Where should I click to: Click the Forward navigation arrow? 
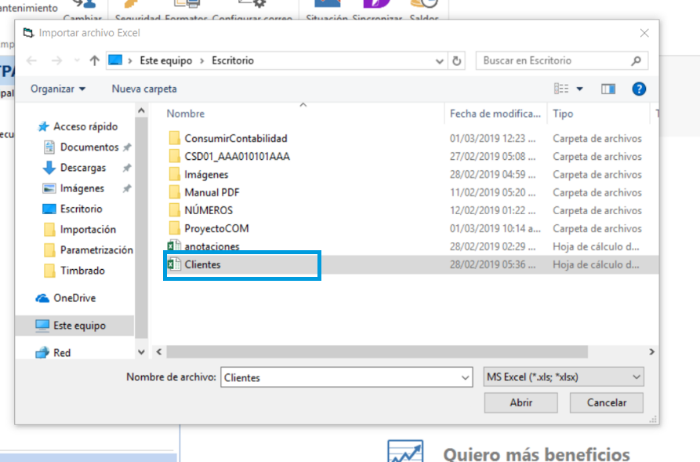point(56,60)
